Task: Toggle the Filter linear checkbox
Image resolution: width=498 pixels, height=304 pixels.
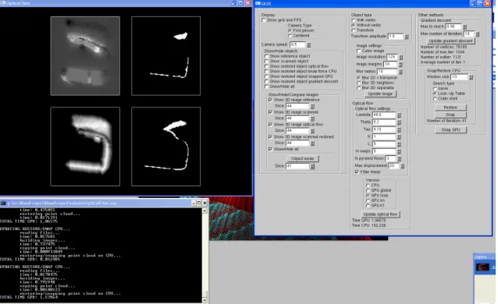Action: point(357,171)
